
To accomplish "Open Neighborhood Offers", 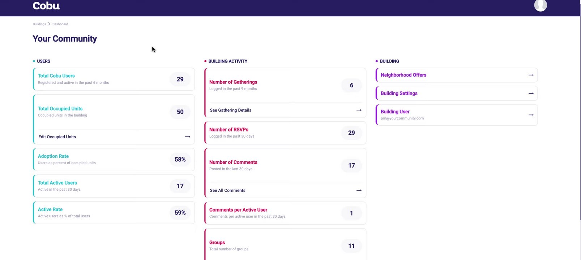I will coord(403,75).
